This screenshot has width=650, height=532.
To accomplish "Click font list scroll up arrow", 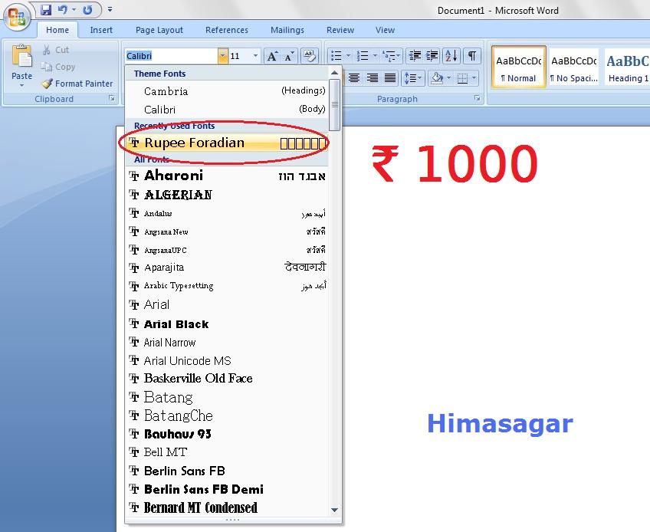I will click(x=335, y=73).
